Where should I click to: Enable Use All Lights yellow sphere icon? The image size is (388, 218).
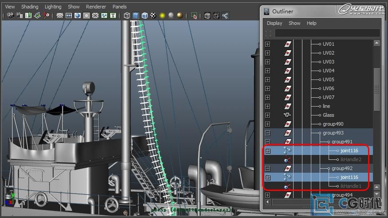pyautogui.click(x=162, y=16)
